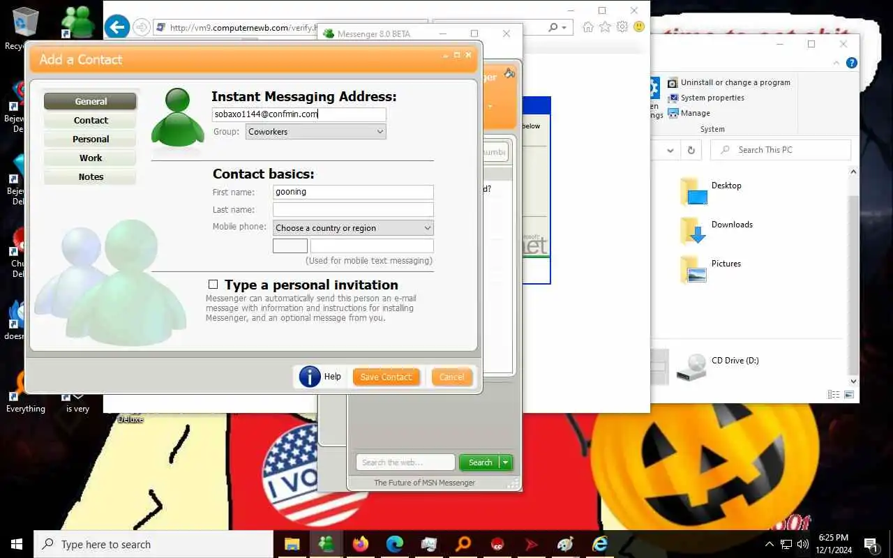Click the volume speaker tray icon
This screenshot has height=558, width=893.
click(802, 544)
